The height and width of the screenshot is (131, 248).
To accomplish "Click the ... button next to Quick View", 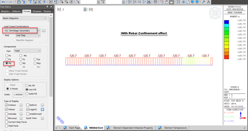I will tap(42, 118).
